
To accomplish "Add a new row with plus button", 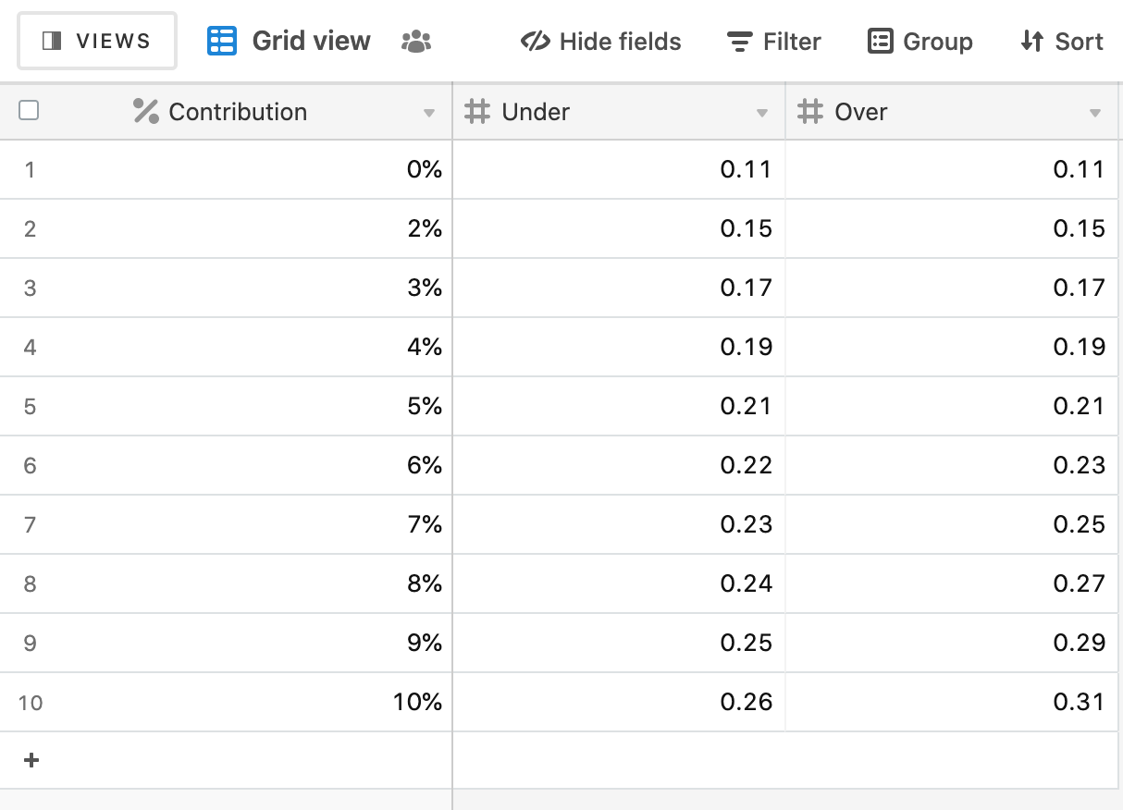I will click(x=31, y=760).
